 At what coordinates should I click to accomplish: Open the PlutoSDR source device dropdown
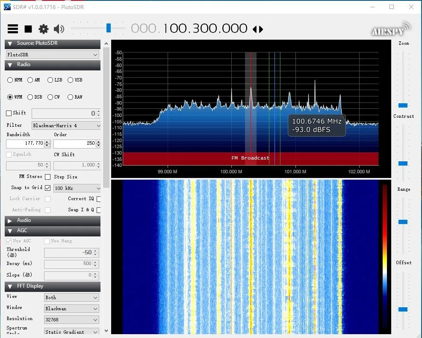pos(52,55)
